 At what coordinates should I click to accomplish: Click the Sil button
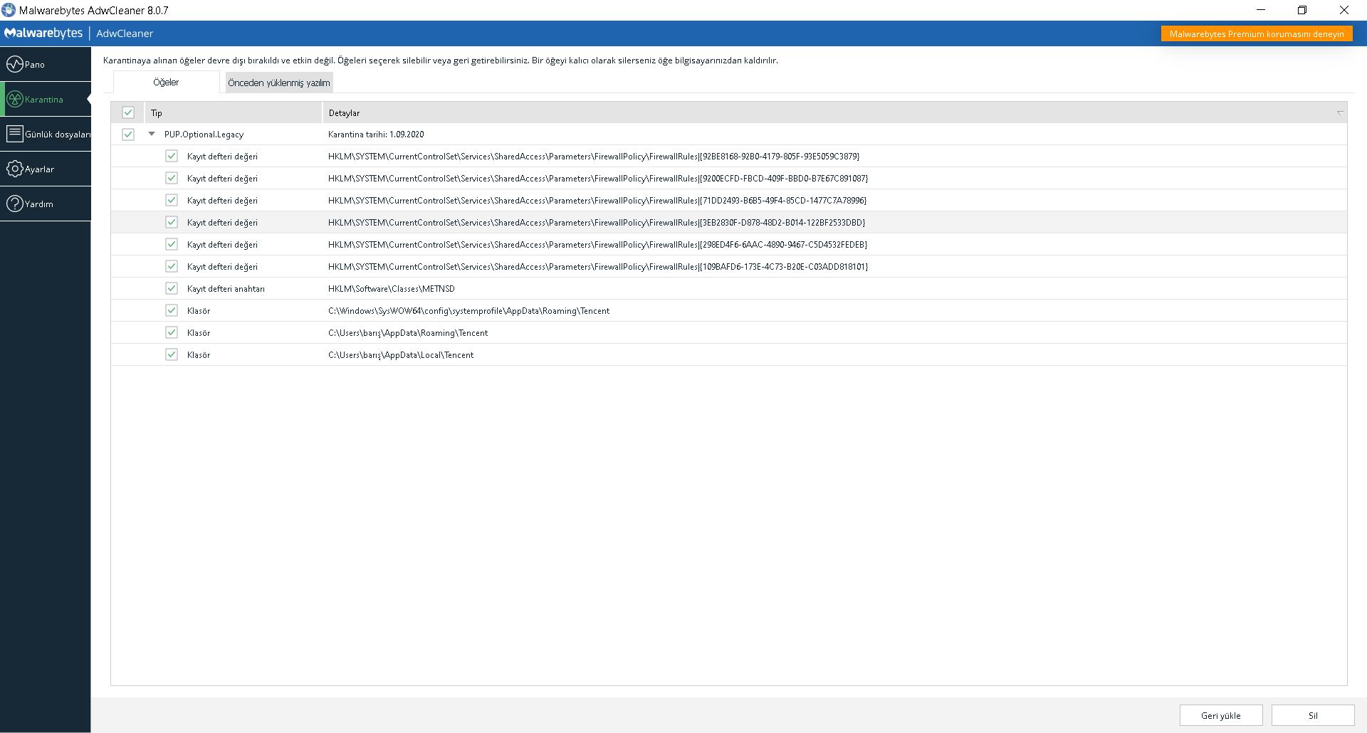click(x=1313, y=715)
